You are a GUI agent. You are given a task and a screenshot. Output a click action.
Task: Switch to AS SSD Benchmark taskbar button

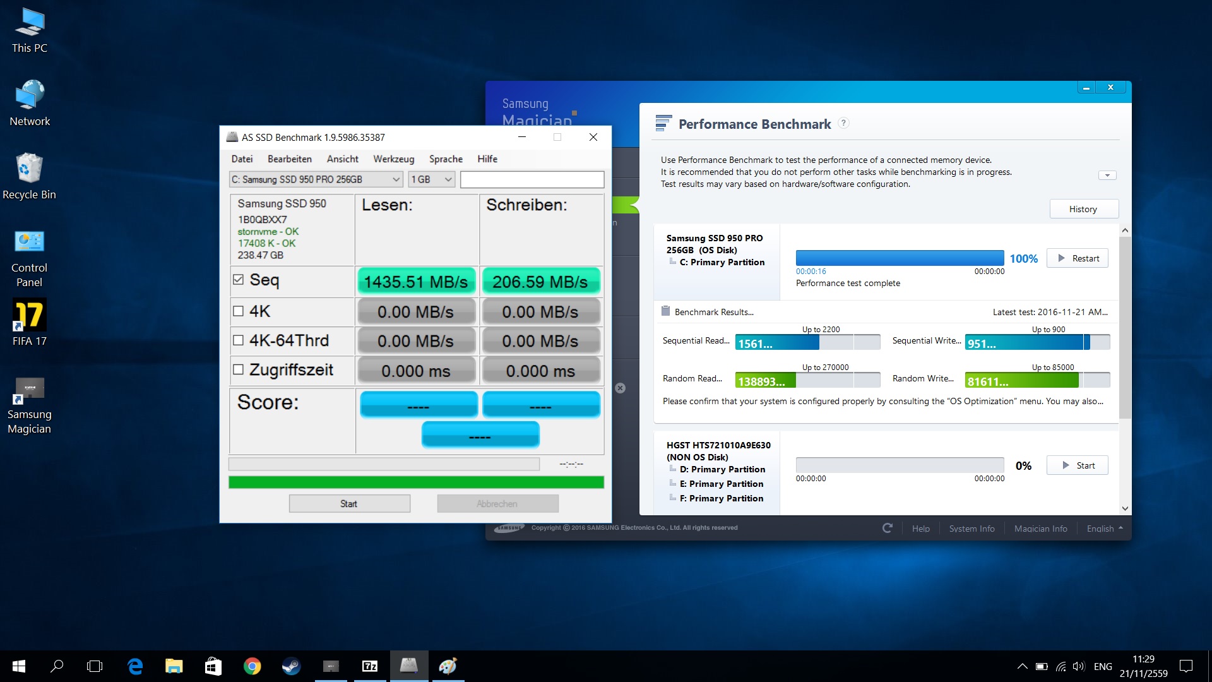[x=409, y=666]
